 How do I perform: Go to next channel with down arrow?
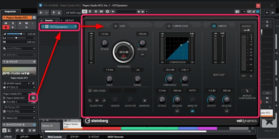point(59,13)
